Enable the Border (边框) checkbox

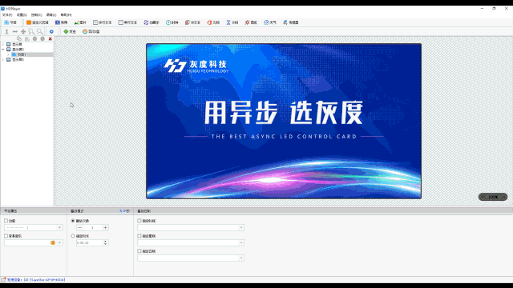tap(6, 221)
